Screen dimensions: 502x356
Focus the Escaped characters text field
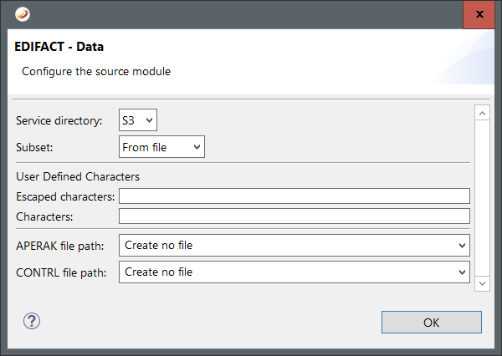coord(294,196)
